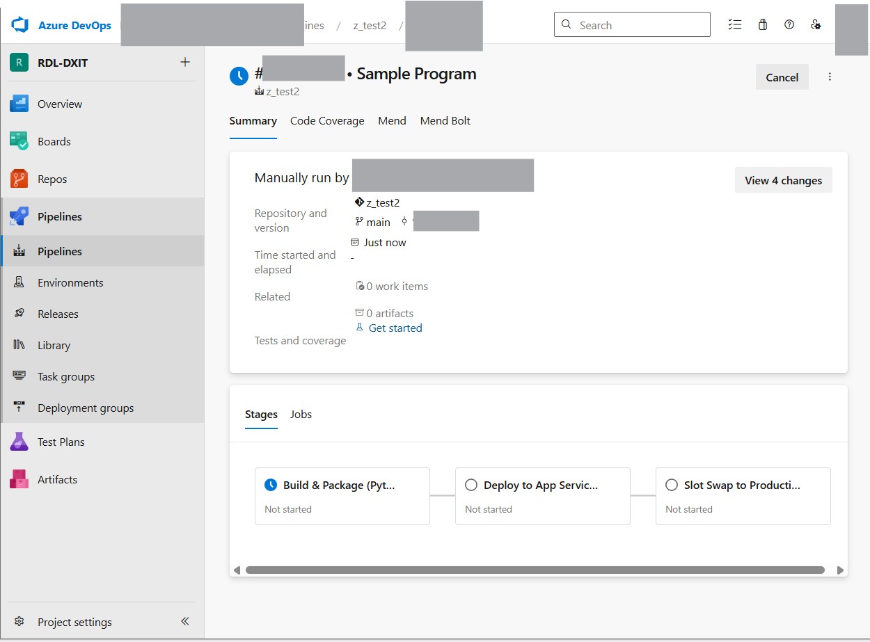Click the "Just now" start time text
This screenshot has width=870, height=642.
coord(385,243)
